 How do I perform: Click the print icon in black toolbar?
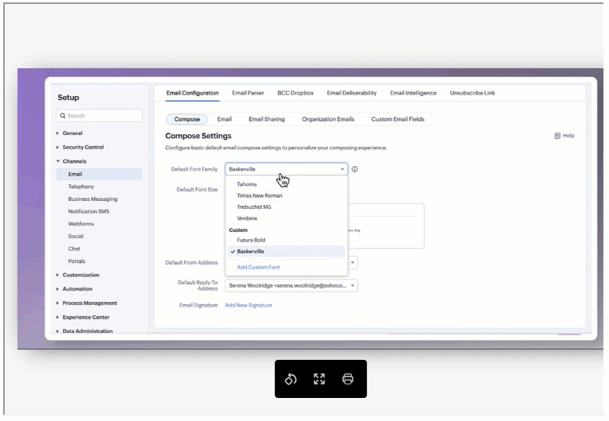[x=348, y=379]
